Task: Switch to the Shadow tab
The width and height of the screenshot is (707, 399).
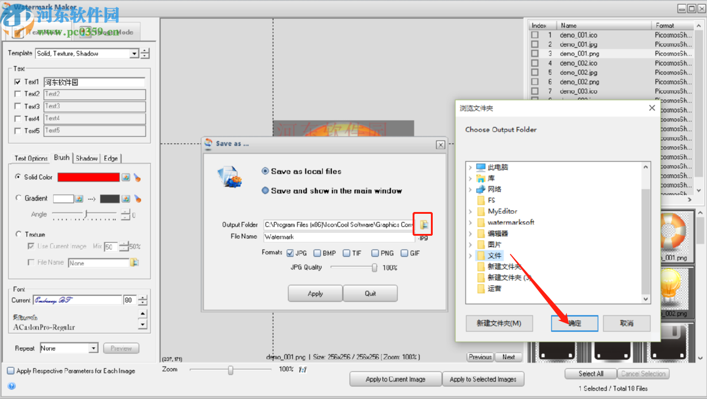Action: point(87,158)
